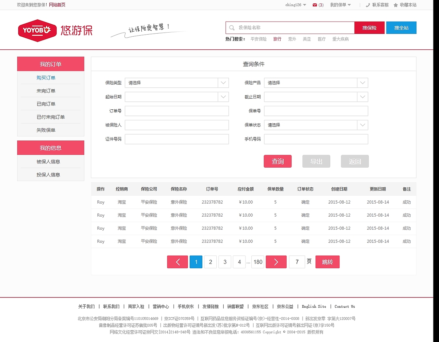The image size is (439, 342).
Task: Click hot search term 旅行
Action: tap(277, 39)
